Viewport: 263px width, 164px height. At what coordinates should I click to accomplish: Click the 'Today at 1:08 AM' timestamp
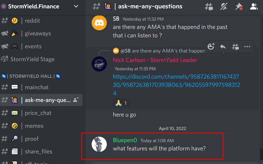point(157,141)
